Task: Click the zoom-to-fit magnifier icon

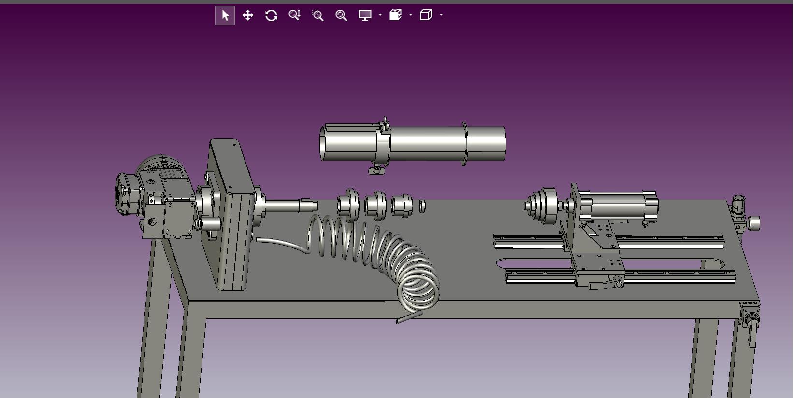Action: click(x=341, y=15)
